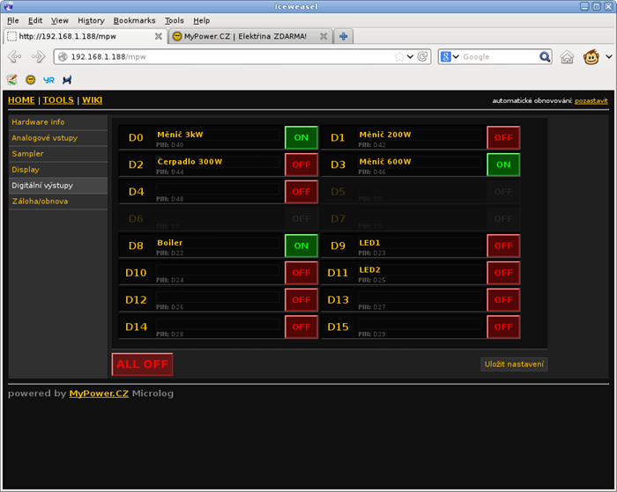Close the MyPower.CZ tab

323,37
